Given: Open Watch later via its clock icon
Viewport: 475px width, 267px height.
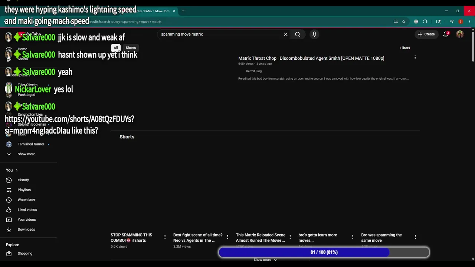Looking at the screenshot, I should [x=9, y=200].
